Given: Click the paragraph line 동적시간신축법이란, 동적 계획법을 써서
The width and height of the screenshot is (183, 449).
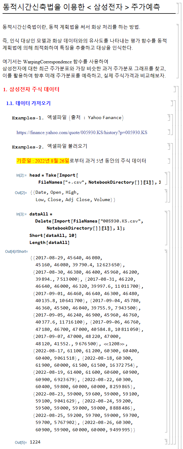Looking at the screenshot, I should pos(72,27).
